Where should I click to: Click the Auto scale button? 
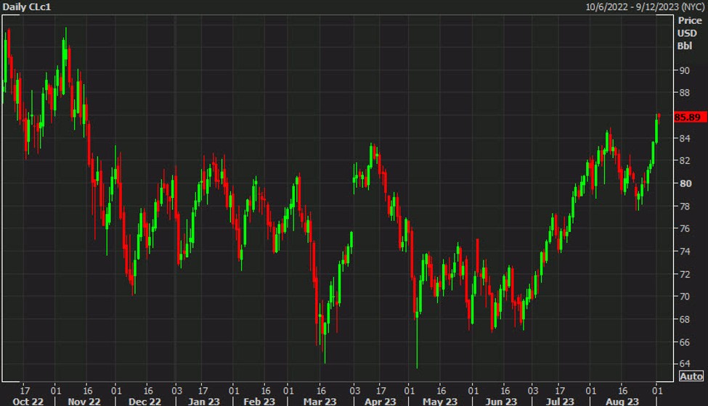pyautogui.click(x=690, y=376)
